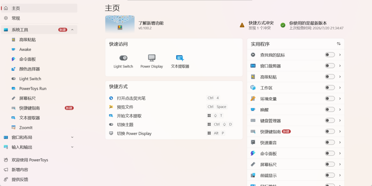Click the 窗口裁剪器 icon in the utilities list
This screenshot has width=372, height=186.
click(253, 66)
